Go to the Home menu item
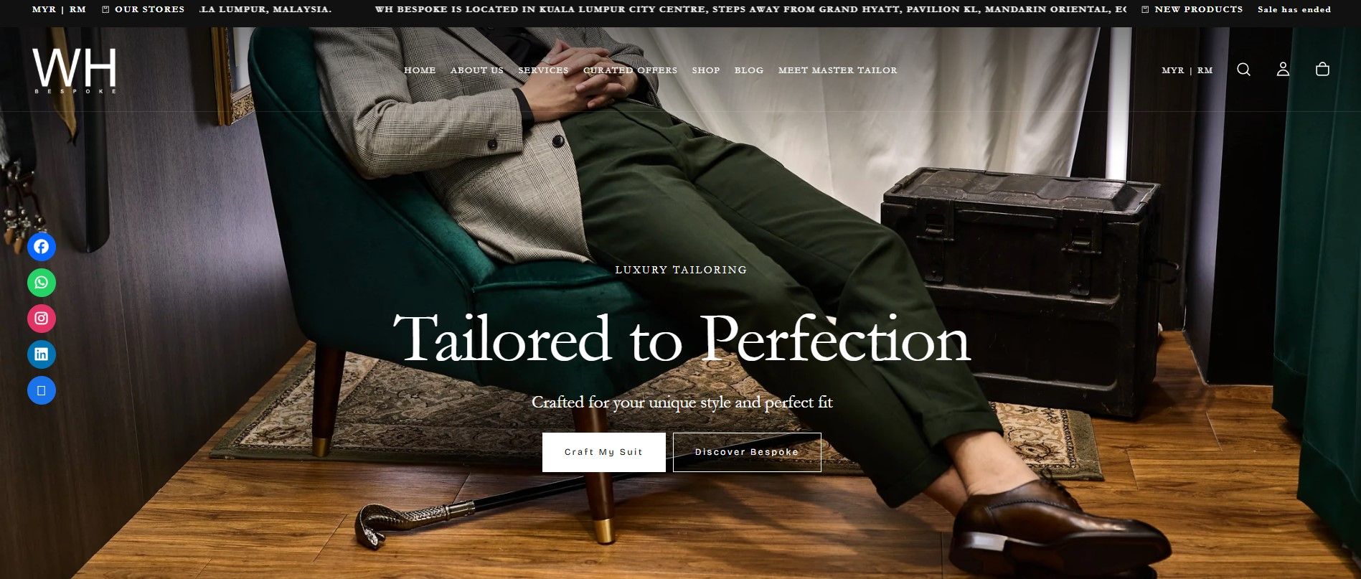The height and width of the screenshot is (579, 1361). point(420,70)
